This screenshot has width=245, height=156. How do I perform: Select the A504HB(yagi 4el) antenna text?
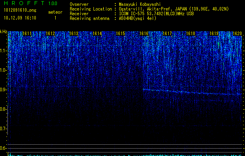(137, 18)
